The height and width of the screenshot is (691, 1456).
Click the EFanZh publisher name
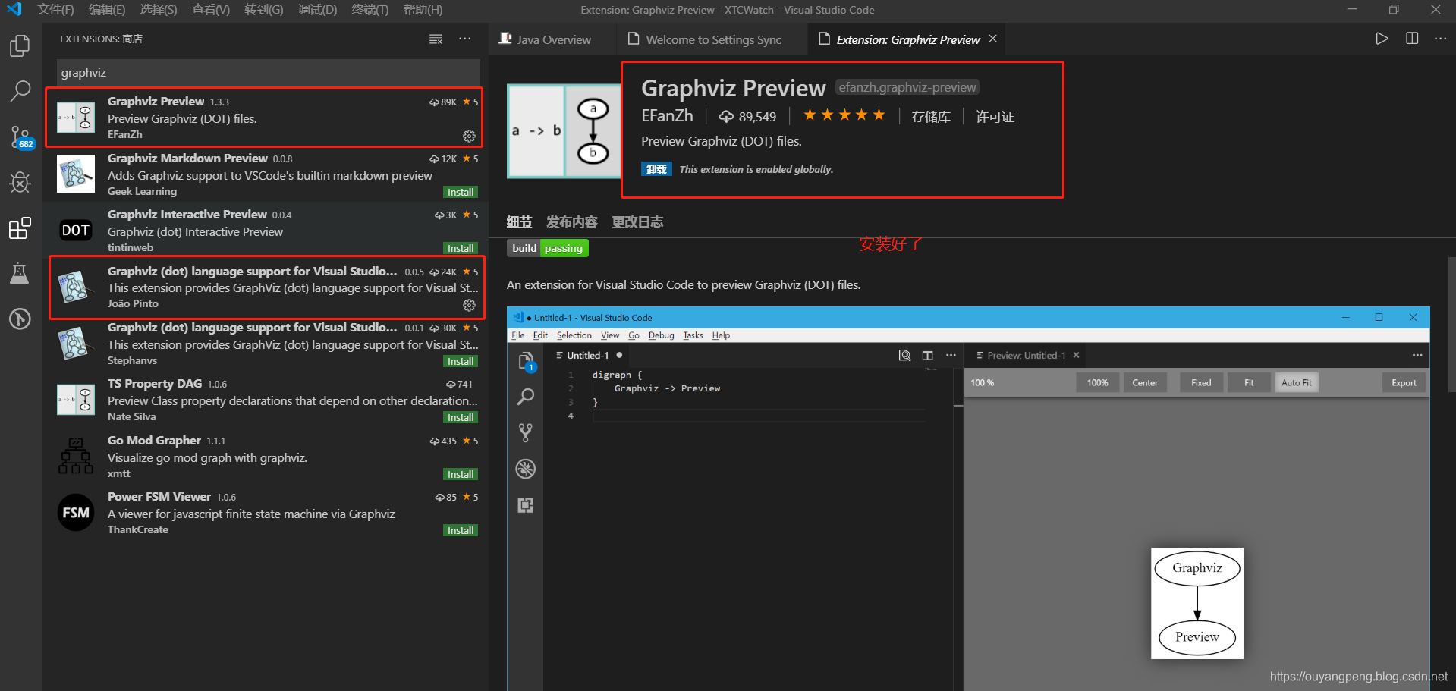667,116
